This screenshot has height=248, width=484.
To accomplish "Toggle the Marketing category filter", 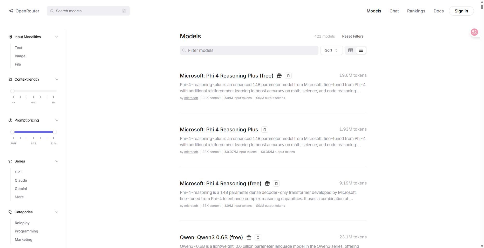I will point(23,239).
